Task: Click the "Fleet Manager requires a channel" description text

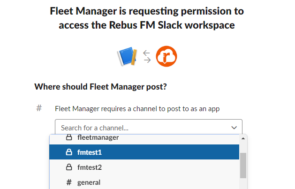Action: (137, 109)
